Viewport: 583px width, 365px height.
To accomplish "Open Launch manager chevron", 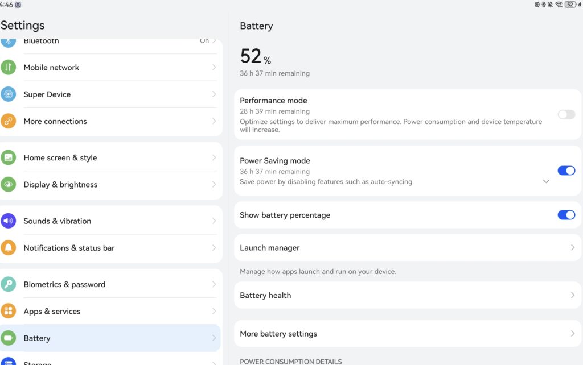I will (573, 248).
